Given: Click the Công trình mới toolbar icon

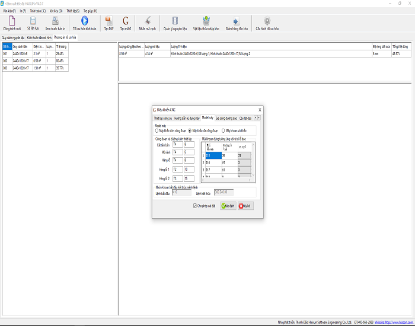Looking at the screenshot, I should click(x=11, y=21).
